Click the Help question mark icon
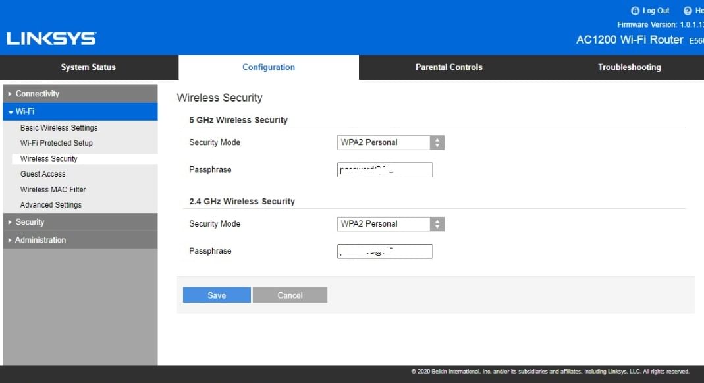The width and height of the screenshot is (704, 383). [688, 11]
